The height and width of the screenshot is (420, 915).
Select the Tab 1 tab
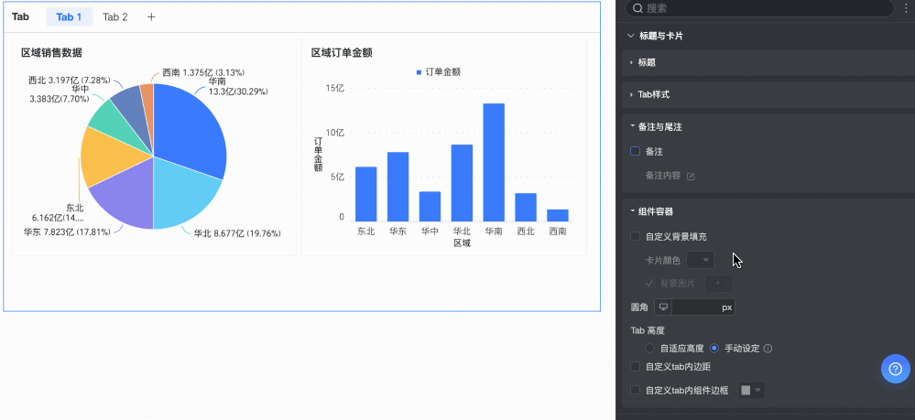(69, 17)
